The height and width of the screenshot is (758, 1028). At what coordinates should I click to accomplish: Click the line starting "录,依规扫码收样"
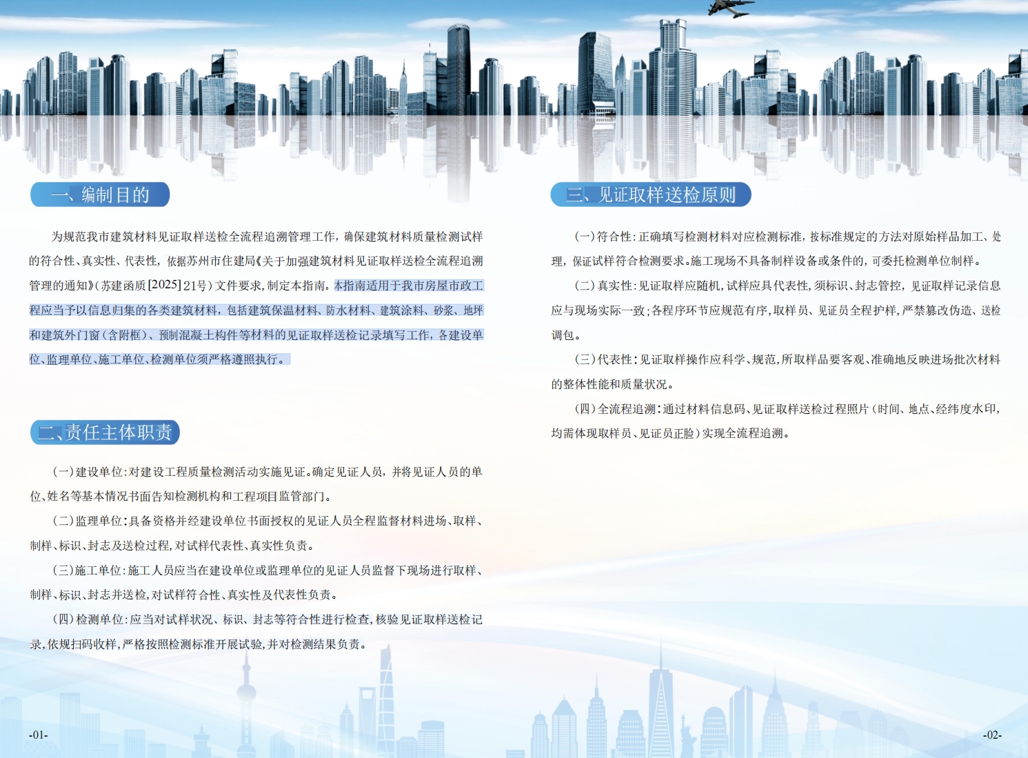(199, 644)
